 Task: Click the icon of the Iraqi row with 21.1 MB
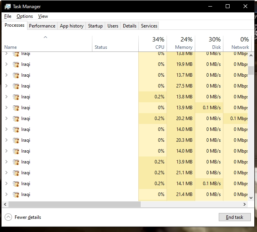point(16,173)
